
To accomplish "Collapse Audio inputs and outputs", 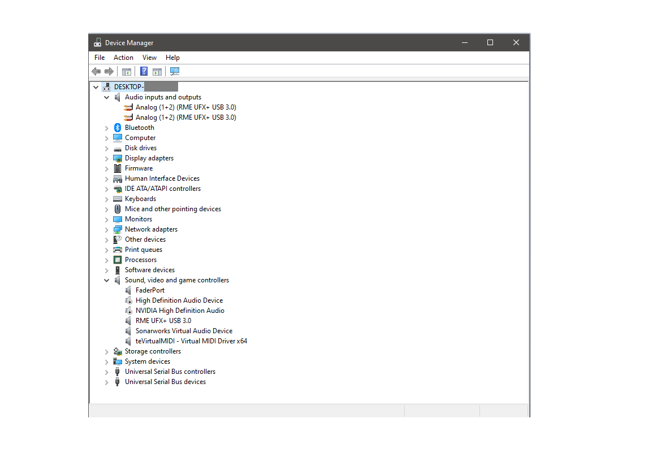I will click(106, 97).
